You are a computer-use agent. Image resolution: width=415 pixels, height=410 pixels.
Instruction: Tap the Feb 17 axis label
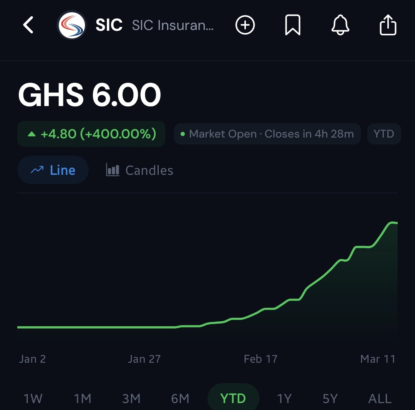click(261, 359)
